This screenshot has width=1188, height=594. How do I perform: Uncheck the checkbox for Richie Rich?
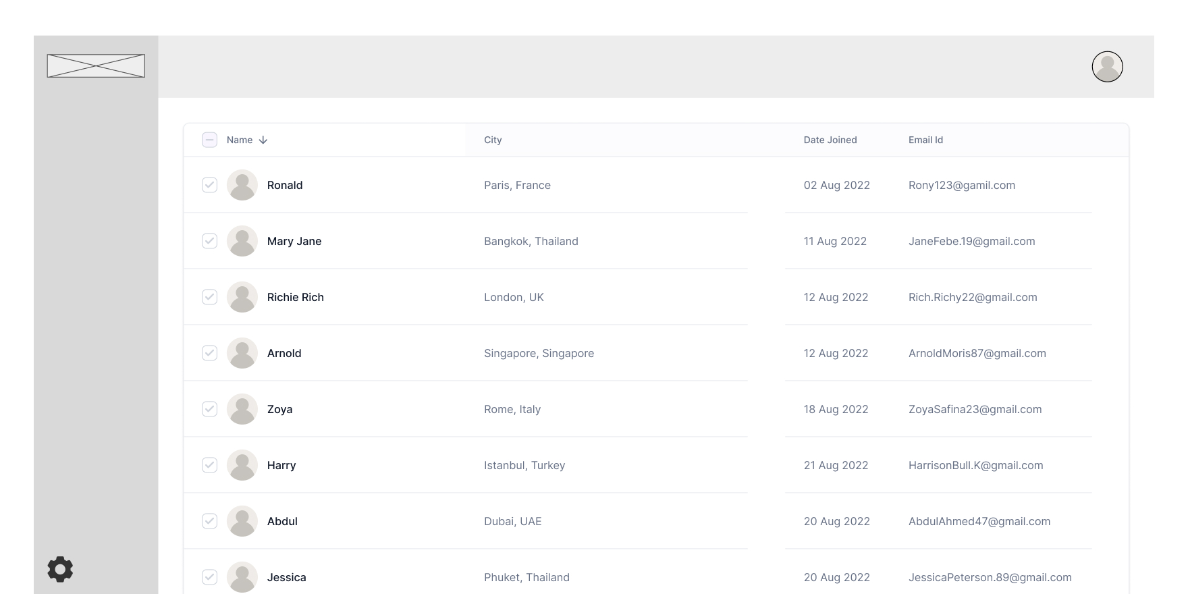(x=209, y=297)
